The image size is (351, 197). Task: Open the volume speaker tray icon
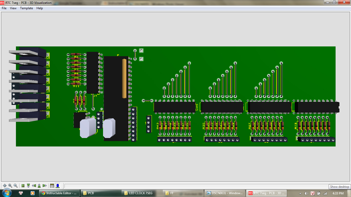306,193
